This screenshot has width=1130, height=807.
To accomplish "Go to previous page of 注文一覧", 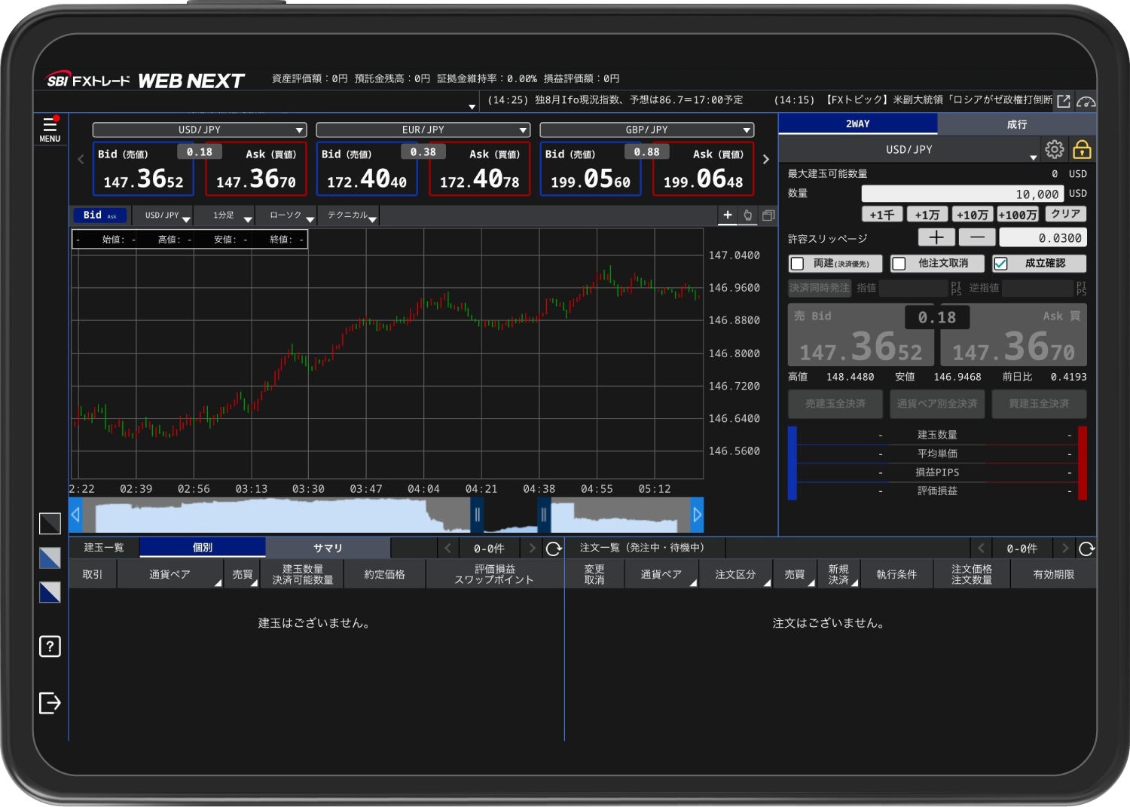I will 981,549.
